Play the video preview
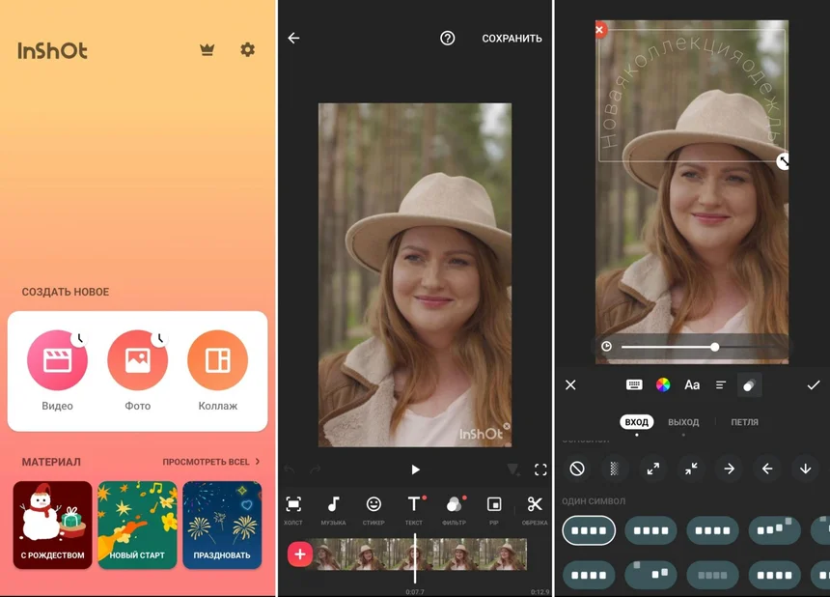 (x=415, y=469)
